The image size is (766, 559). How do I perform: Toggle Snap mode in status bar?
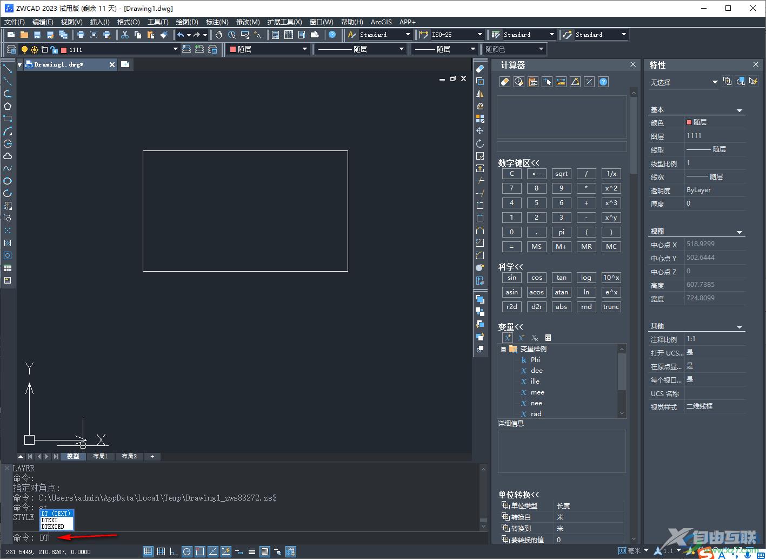148,551
